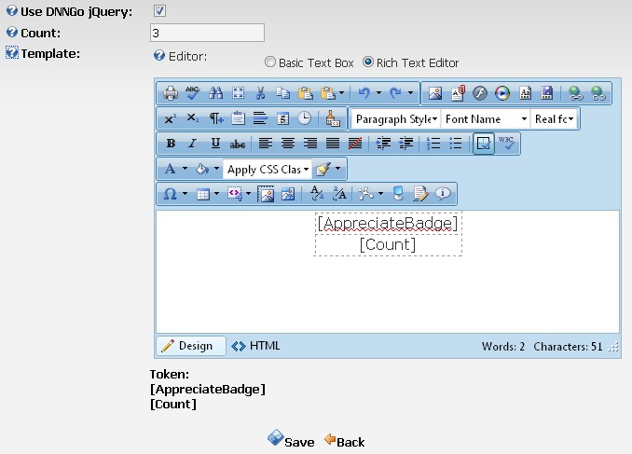This screenshot has width=632, height=454.
Task: Apply superscript formatting
Action: (171, 119)
